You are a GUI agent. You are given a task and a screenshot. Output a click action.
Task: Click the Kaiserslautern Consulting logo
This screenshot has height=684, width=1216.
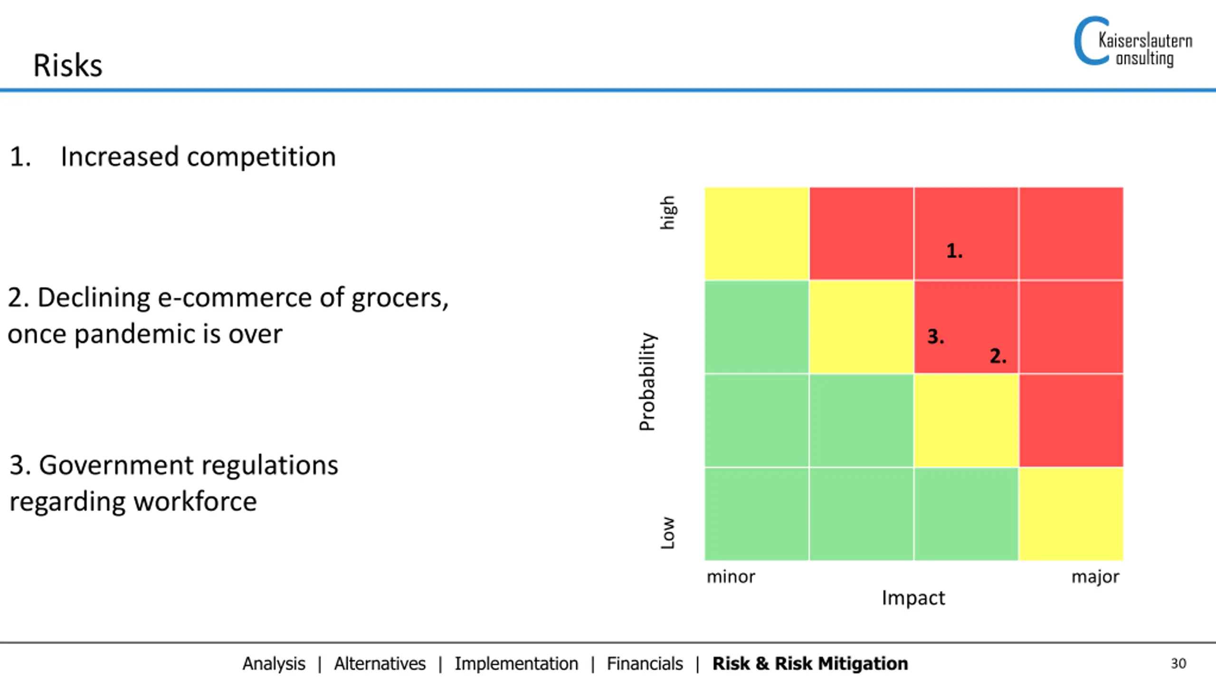click(x=1133, y=42)
